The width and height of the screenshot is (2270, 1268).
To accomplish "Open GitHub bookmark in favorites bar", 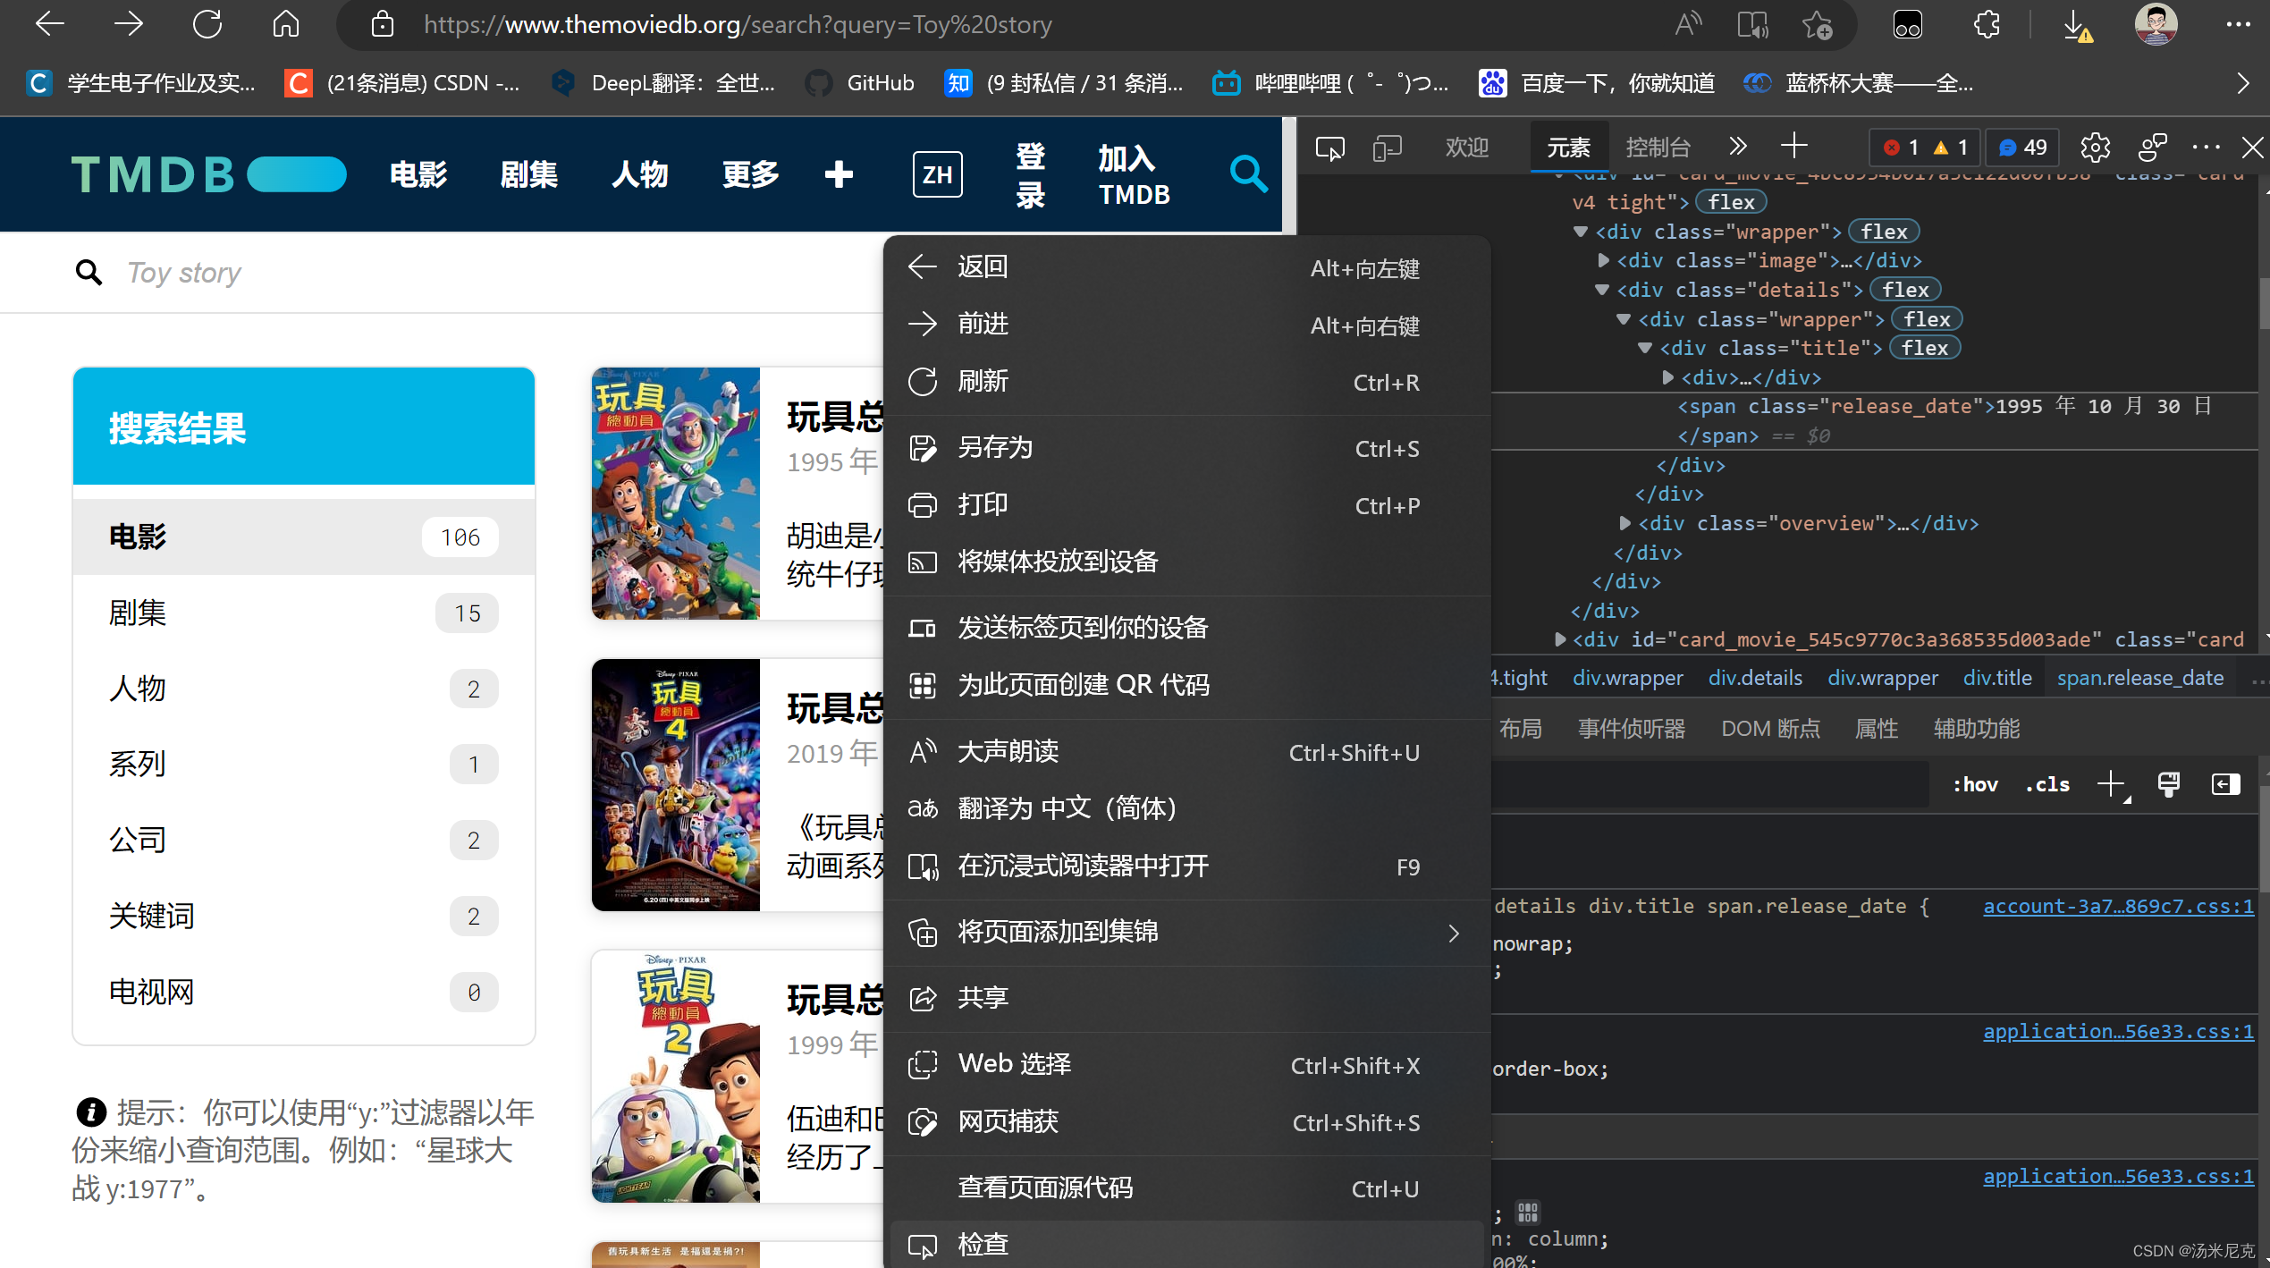I will coord(859,83).
